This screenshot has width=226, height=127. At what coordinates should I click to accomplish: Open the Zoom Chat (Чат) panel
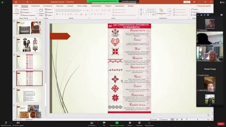click(104, 124)
